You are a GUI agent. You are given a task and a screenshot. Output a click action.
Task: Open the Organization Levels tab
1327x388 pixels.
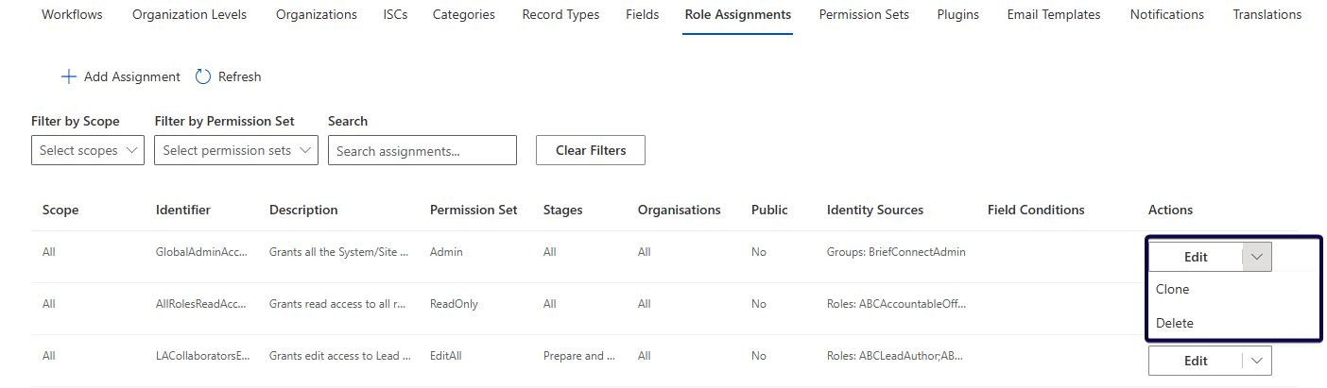[x=189, y=14]
